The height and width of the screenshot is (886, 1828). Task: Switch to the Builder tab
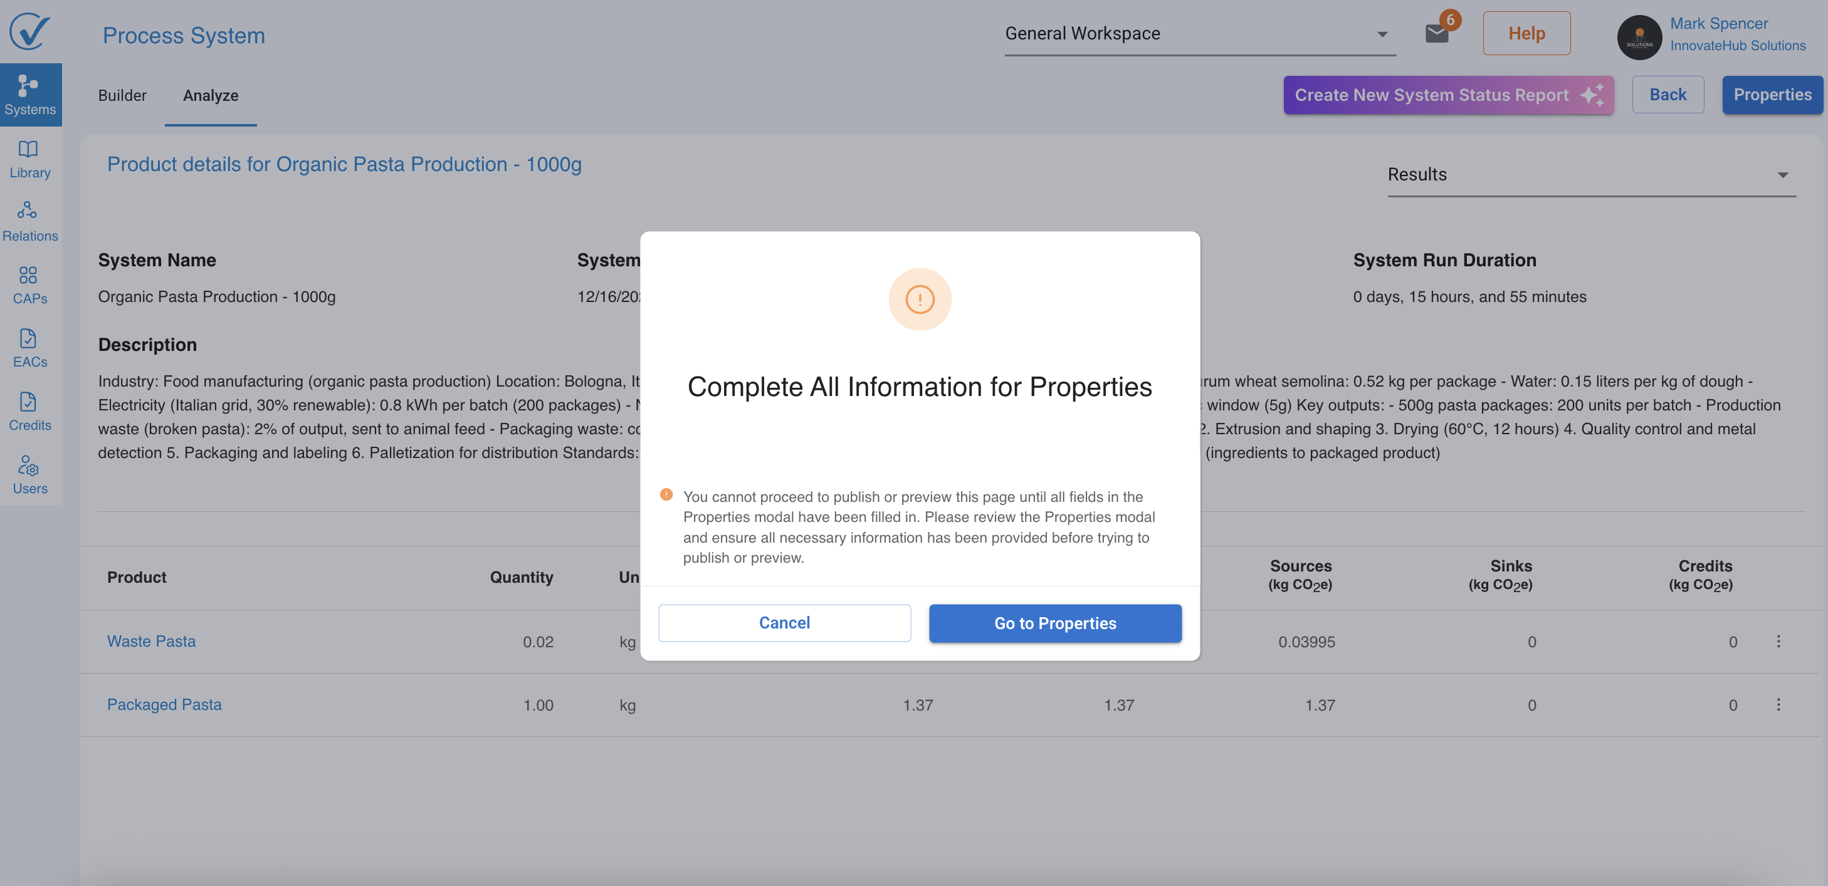point(122,95)
